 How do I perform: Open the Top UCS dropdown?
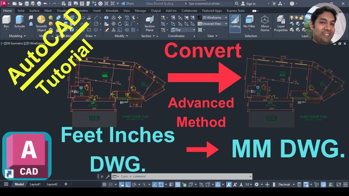[183, 30]
